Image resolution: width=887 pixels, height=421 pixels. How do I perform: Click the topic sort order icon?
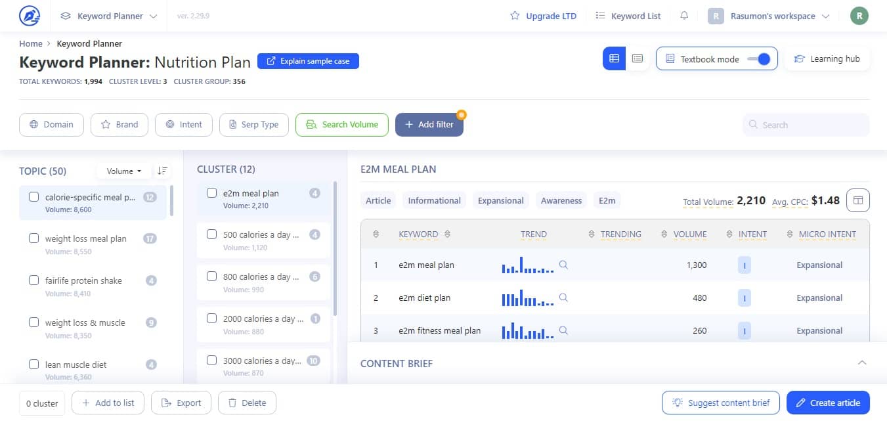pyautogui.click(x=162, y=171)
